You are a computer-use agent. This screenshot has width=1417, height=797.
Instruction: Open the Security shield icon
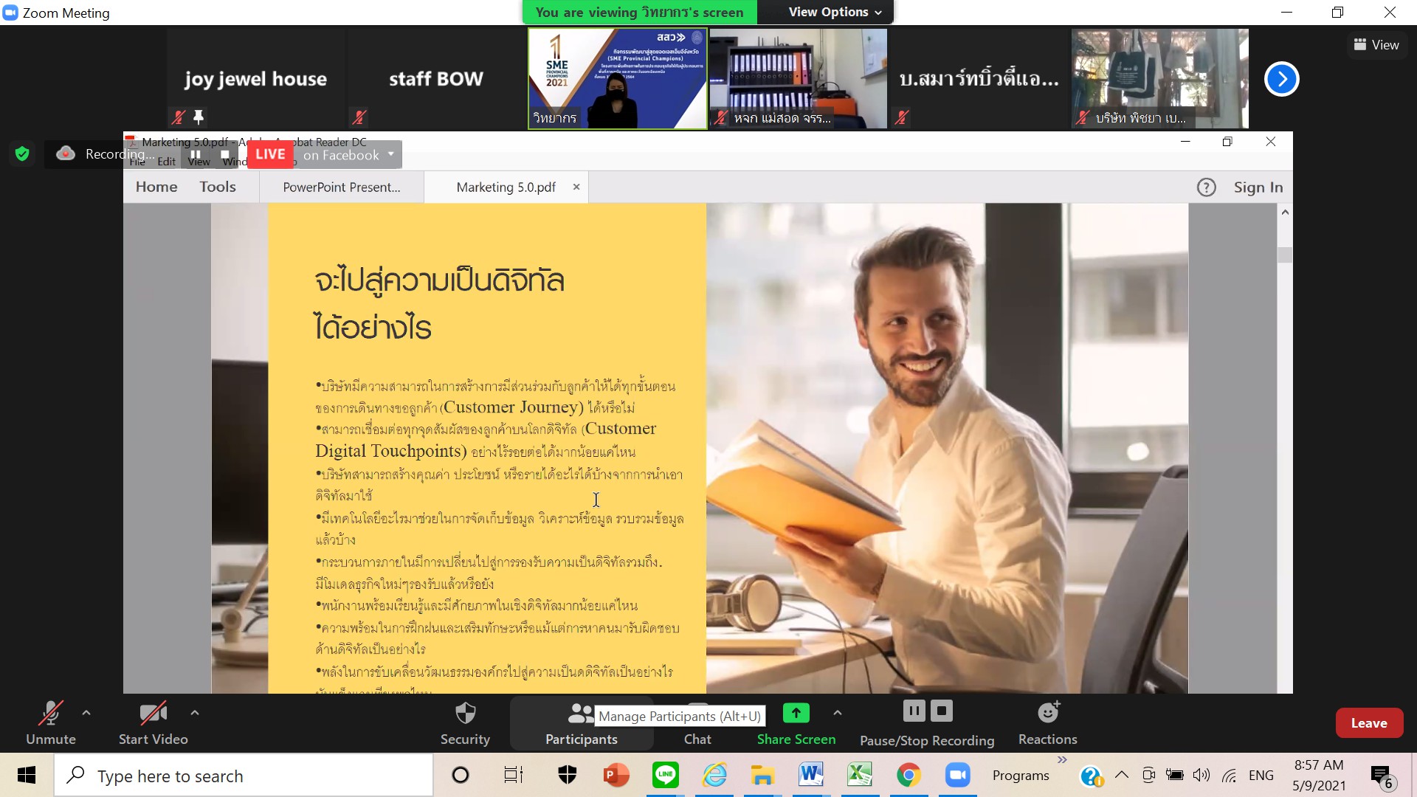coord(465,714)
